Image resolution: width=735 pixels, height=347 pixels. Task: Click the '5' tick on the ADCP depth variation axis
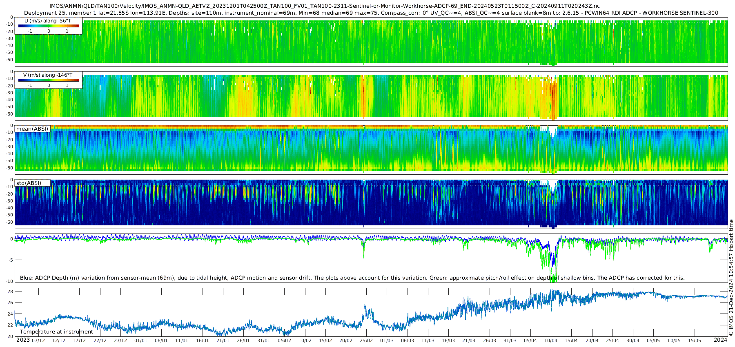click(11, 260)
